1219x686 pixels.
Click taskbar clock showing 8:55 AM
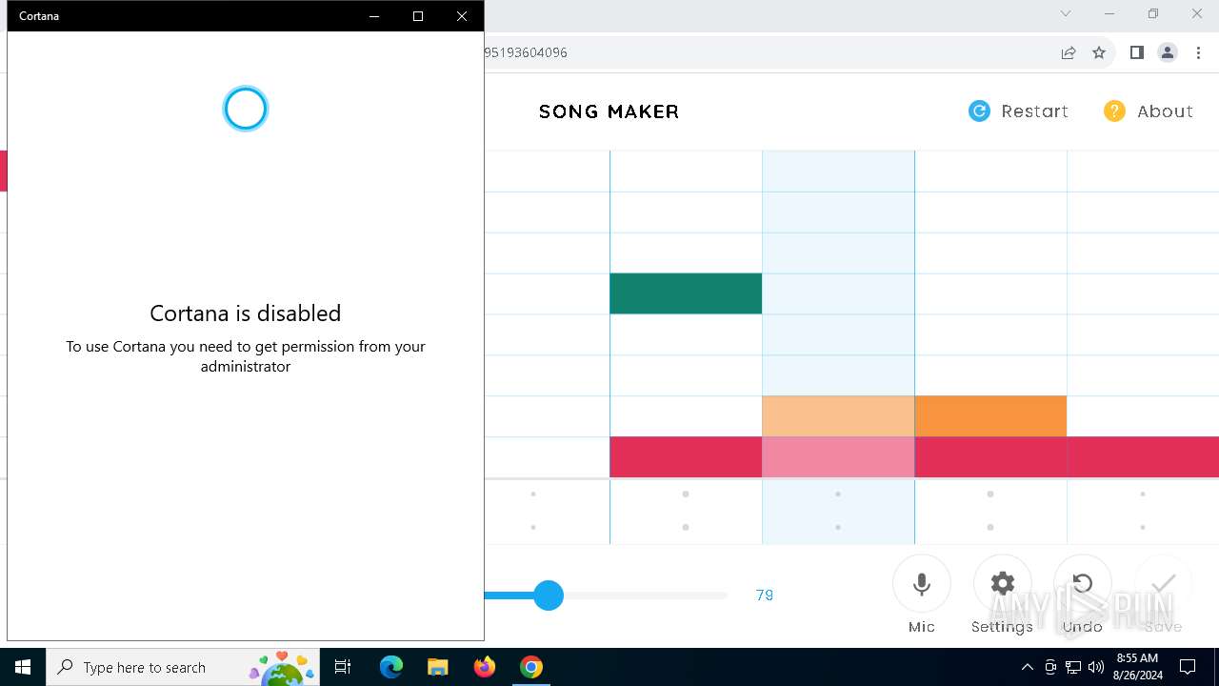[x=1137, y=667]
